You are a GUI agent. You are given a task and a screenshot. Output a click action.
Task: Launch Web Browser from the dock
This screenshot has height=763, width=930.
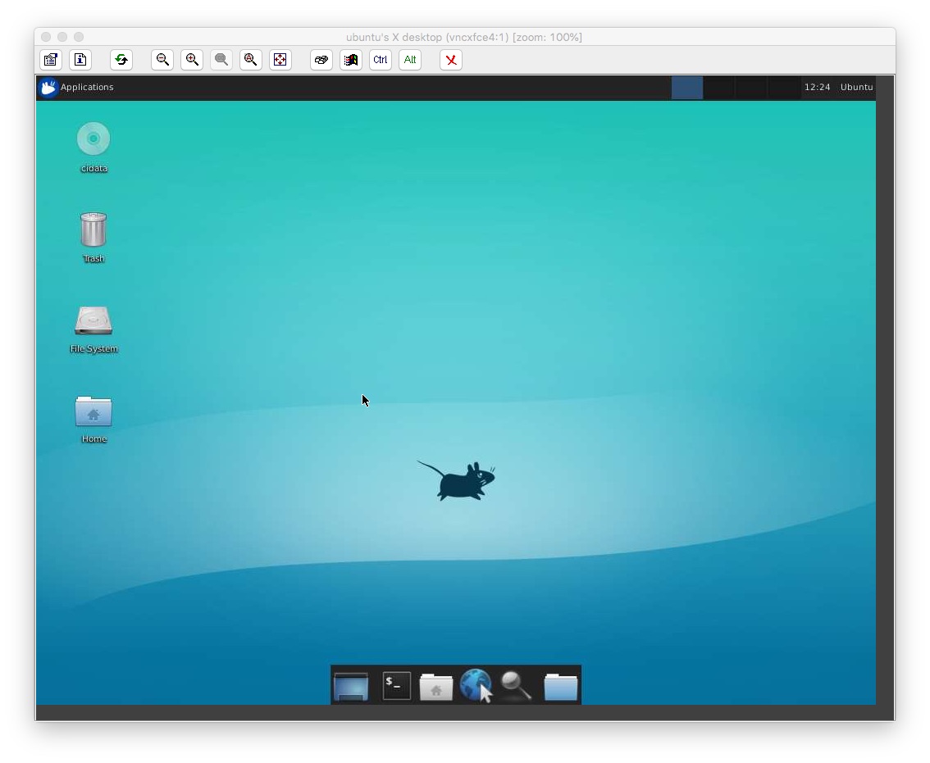(x=476, y=686)
